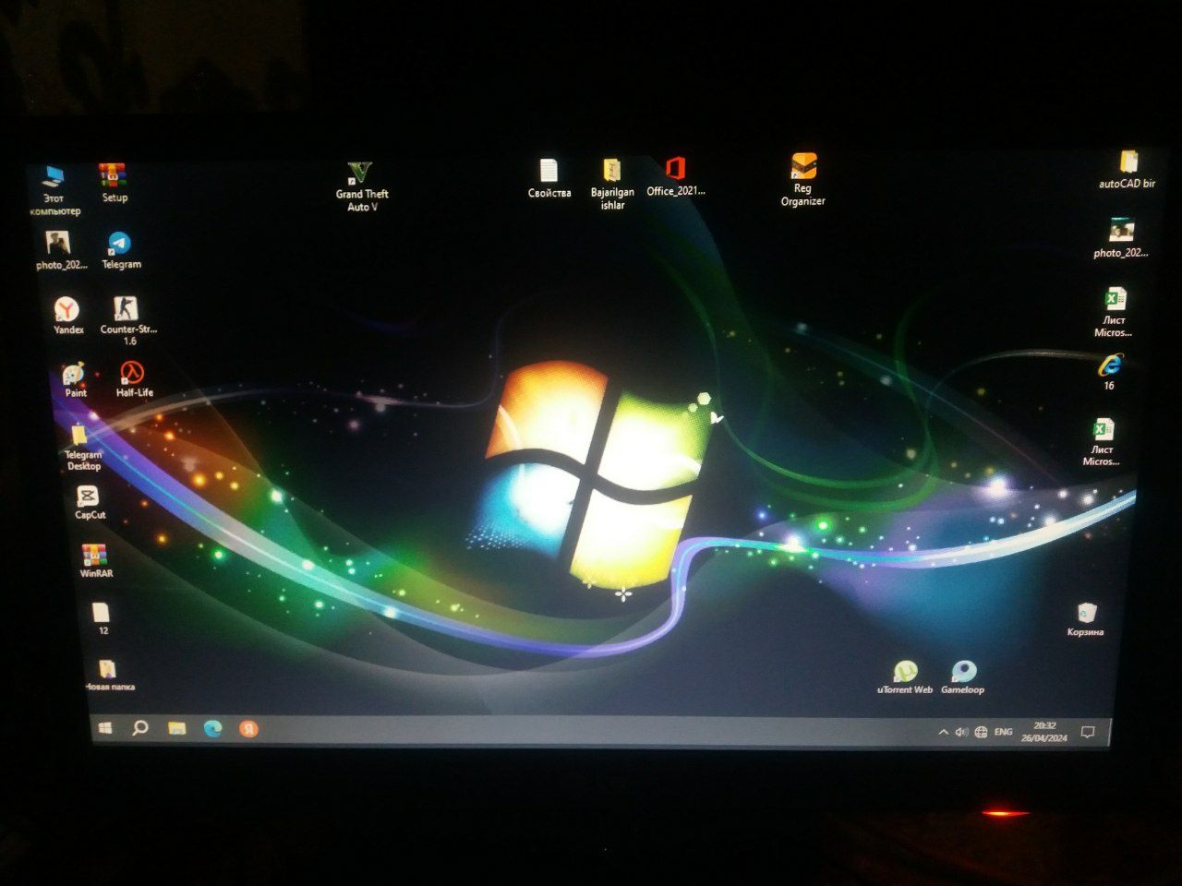The width and height of the screenshot is (1182, 886).
Task: Switch the ENG input language
Action: [x=1004, y=732]
